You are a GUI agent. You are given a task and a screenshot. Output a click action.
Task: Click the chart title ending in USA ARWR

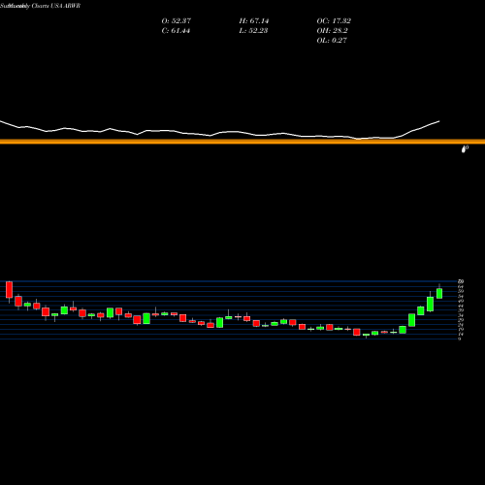pyautogui.click(x=41, y=6)
